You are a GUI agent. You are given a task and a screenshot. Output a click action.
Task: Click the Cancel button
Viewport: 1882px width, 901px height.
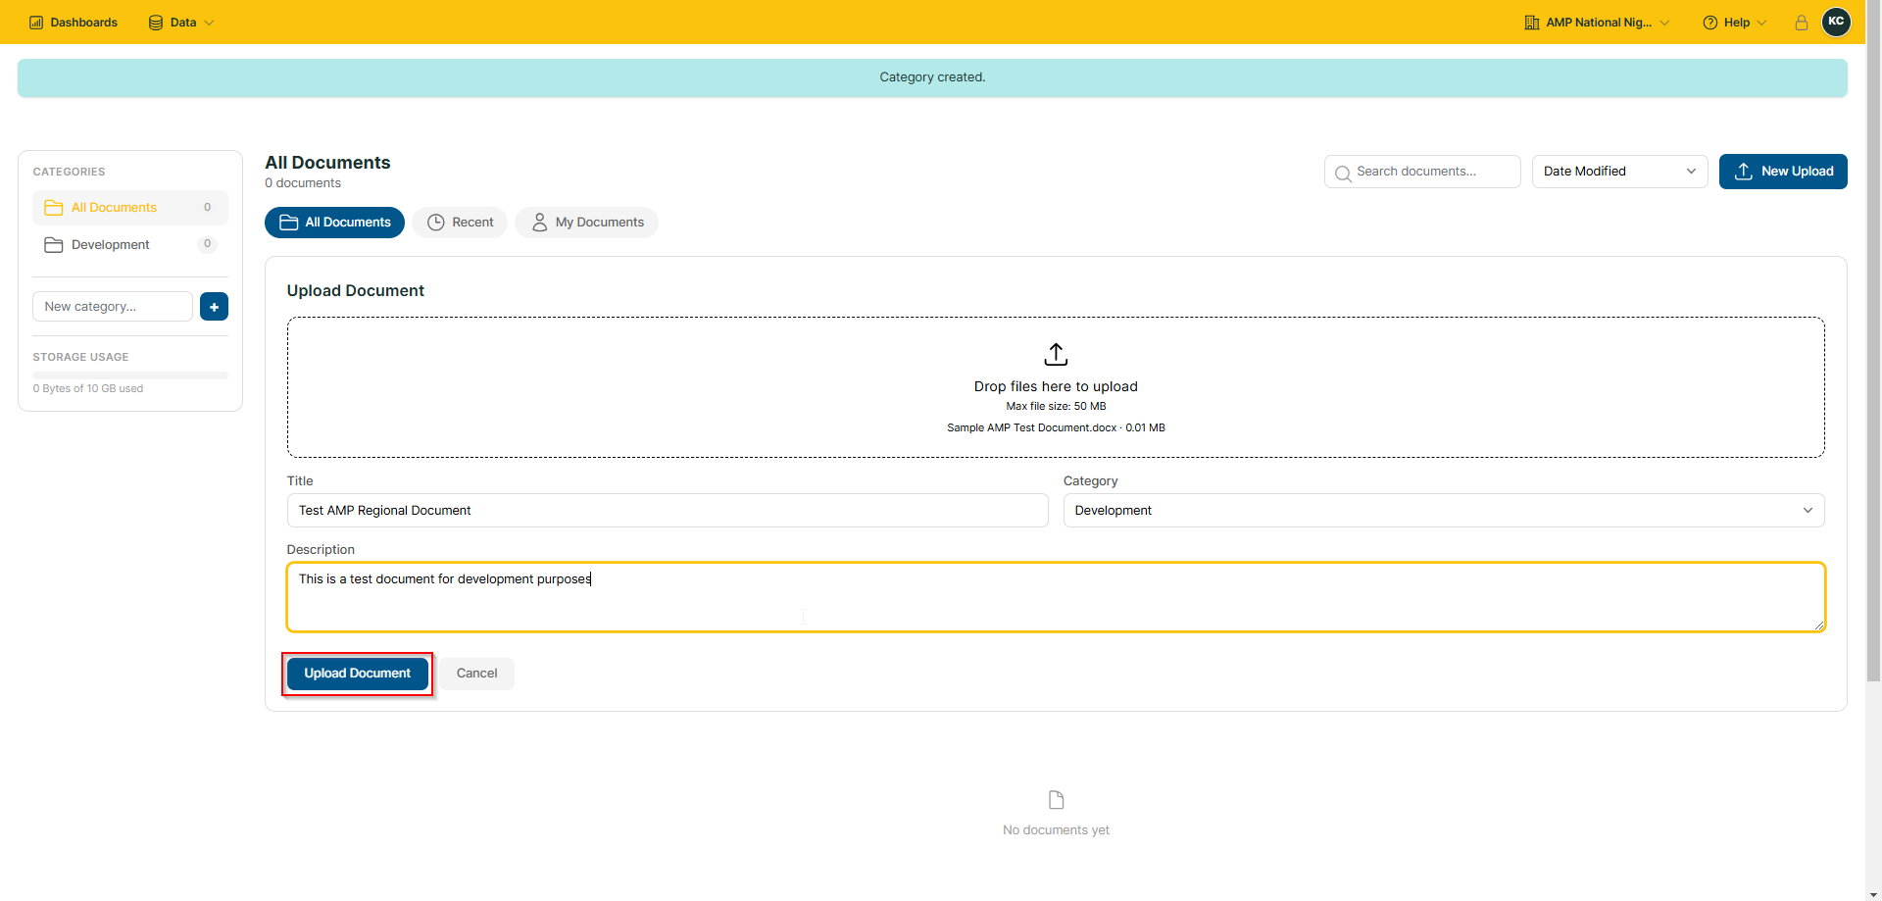[x=476, y=674]
